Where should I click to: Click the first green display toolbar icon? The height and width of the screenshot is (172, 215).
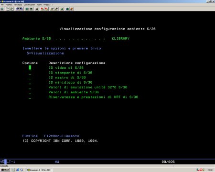pyautogui.click(x=27, y=9)
